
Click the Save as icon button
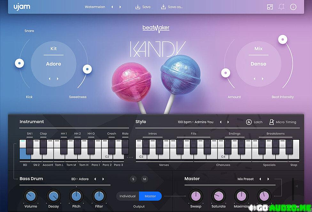point(163,7)
